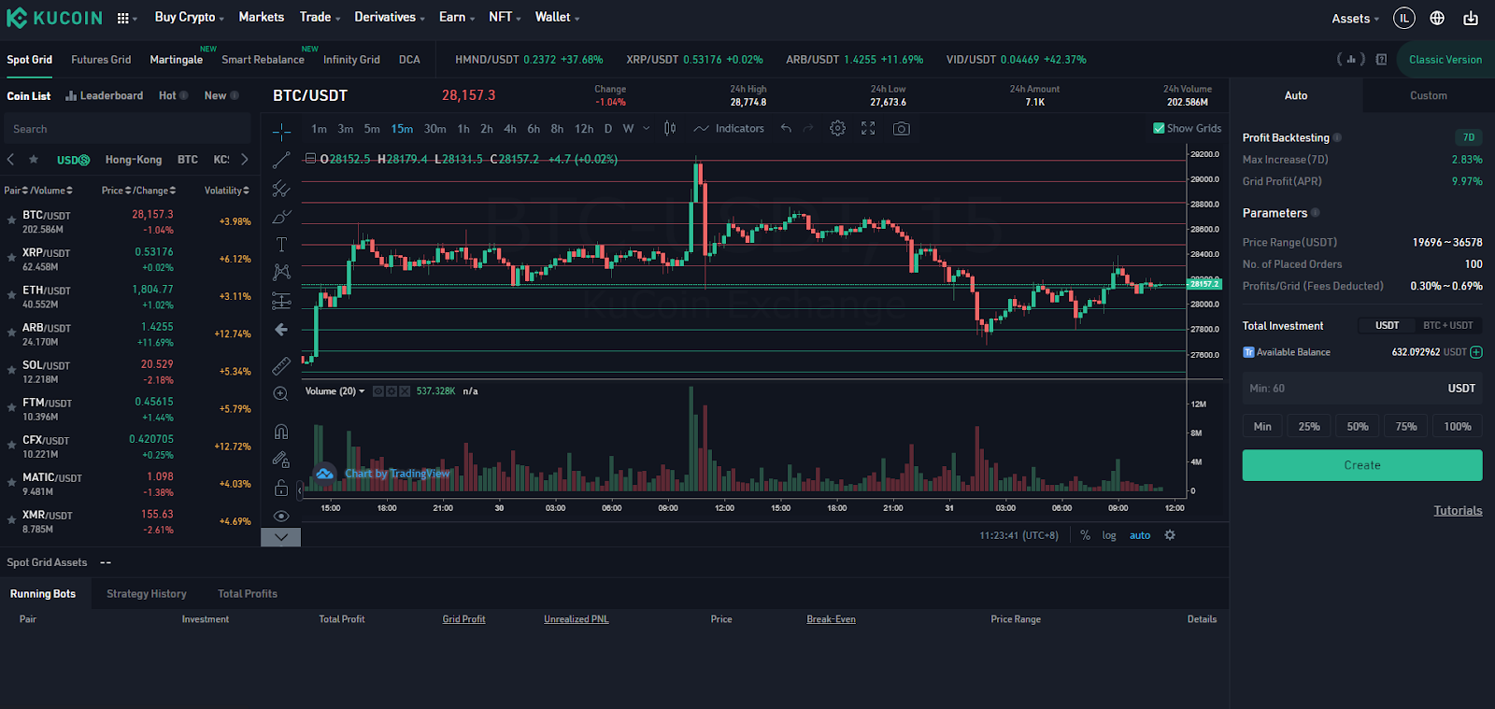The image size is (1495, 709).
Task: Set investment to 50%
Action: (1358, 427)
